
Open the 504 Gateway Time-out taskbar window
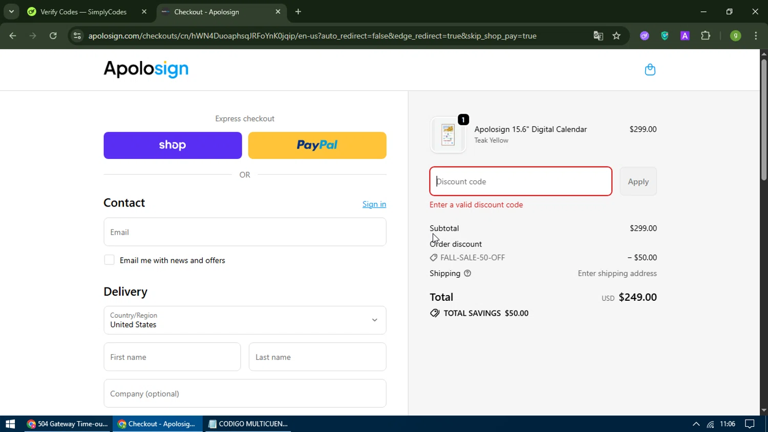click(68, 424)
